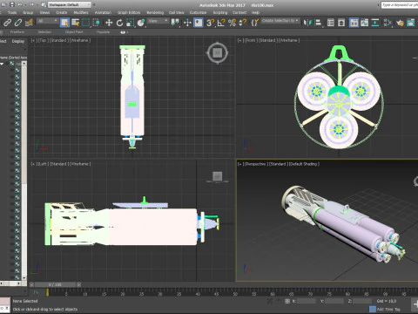Click the Align tool icon
This screenshot has height=314, width=418.
(x=318, y=23)
